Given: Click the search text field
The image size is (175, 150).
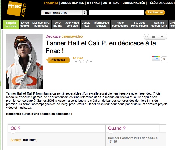Looking at the screenshot, I should 116,13.
